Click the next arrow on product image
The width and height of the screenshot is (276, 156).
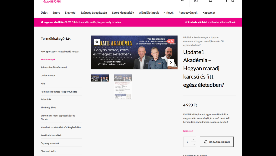click(171, 62)
